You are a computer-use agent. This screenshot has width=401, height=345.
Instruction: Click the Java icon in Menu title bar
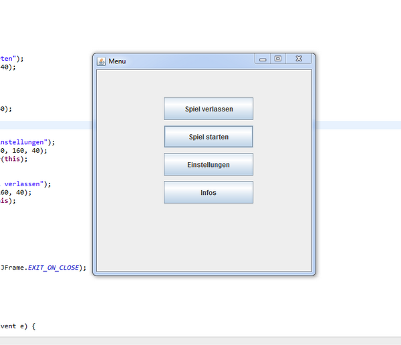102,61
